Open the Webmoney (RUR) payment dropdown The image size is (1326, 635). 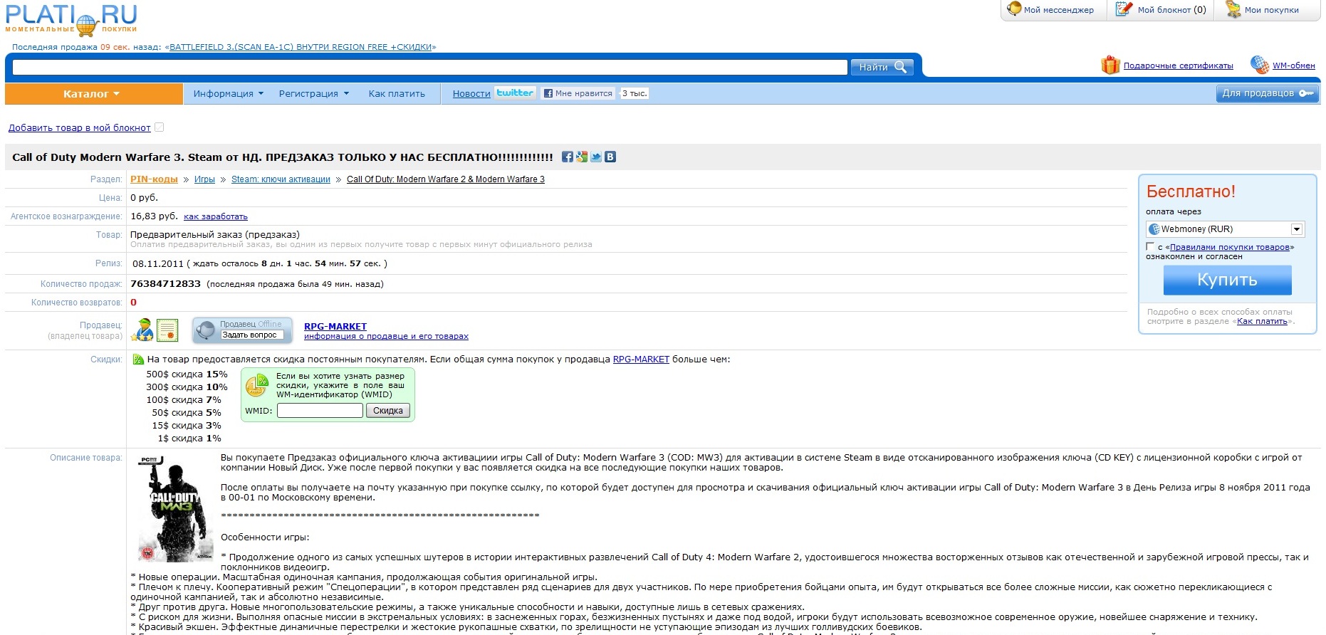click(x=1225, y=229)
